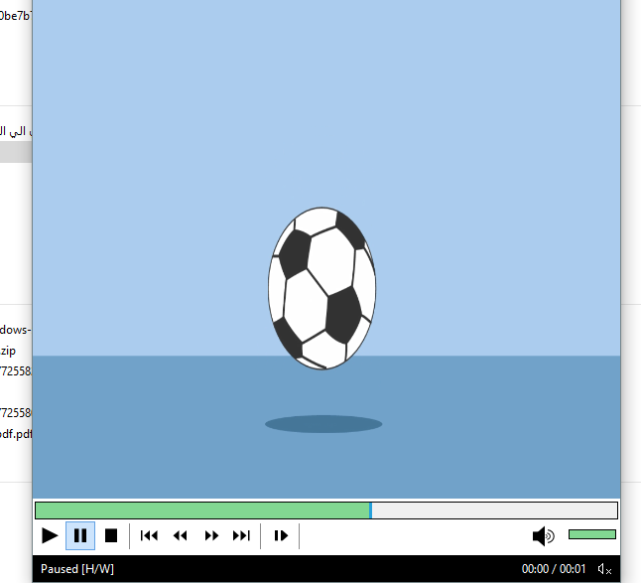Click the Play button
The height and width of the screenshot is (583, 641).
pyautogui.click(x=50, y=536)
